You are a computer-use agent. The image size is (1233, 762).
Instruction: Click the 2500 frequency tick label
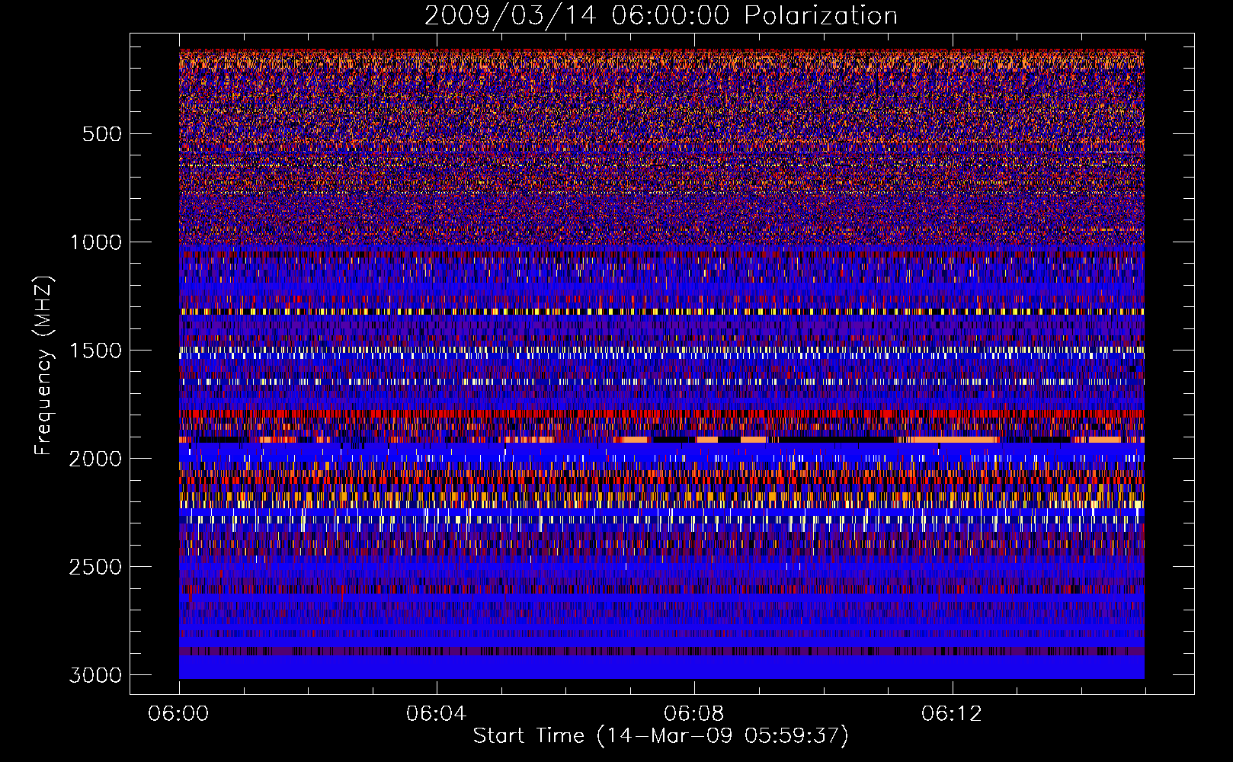pyautogui.click(x=95, y=567)
